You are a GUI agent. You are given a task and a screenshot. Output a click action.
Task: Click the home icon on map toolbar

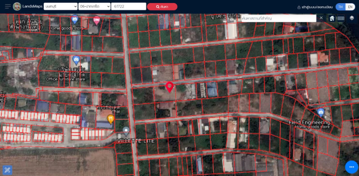tap(332, 18)
